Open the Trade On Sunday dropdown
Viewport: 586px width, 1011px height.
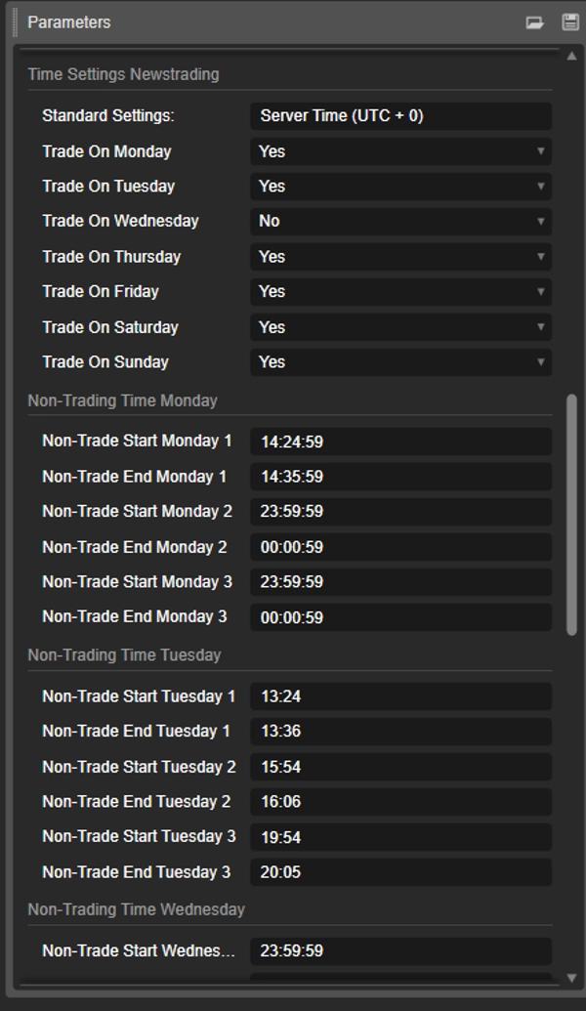click(x=543, y=361)
